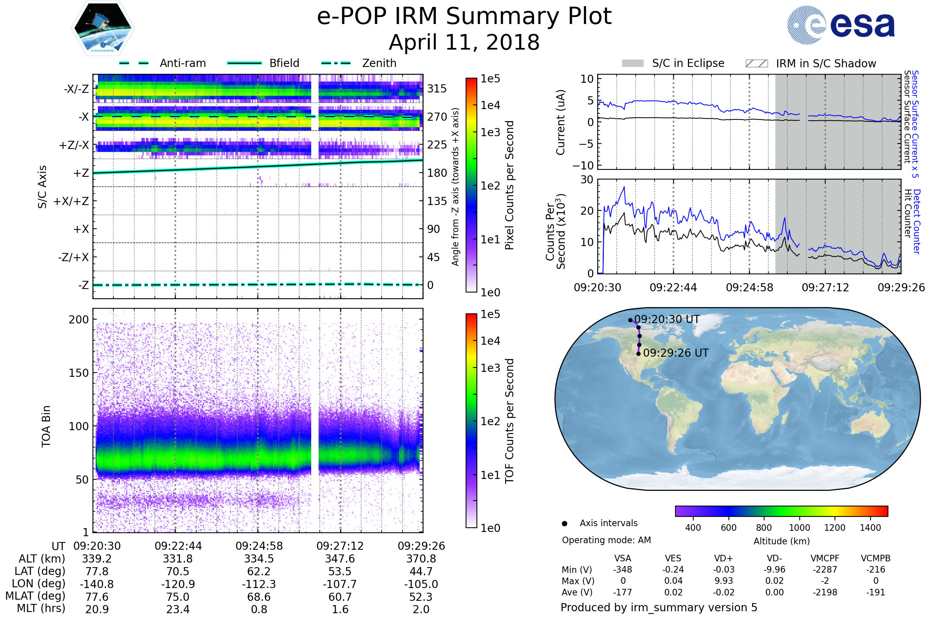Click the Zenith dash-dot legend marker

(336, 63)
